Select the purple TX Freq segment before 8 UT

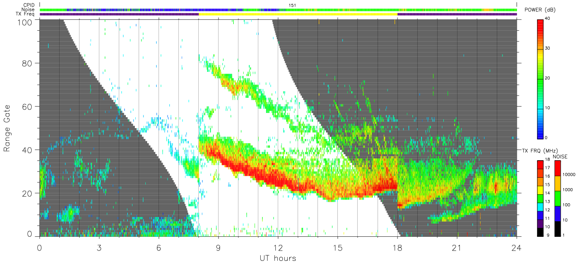pos(119,14)
